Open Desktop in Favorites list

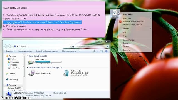tap(13, 59)
